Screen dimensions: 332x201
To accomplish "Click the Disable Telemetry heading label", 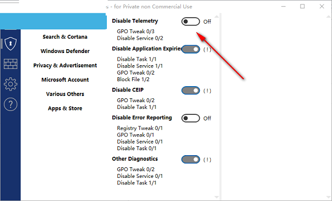I will coord(135,21).
